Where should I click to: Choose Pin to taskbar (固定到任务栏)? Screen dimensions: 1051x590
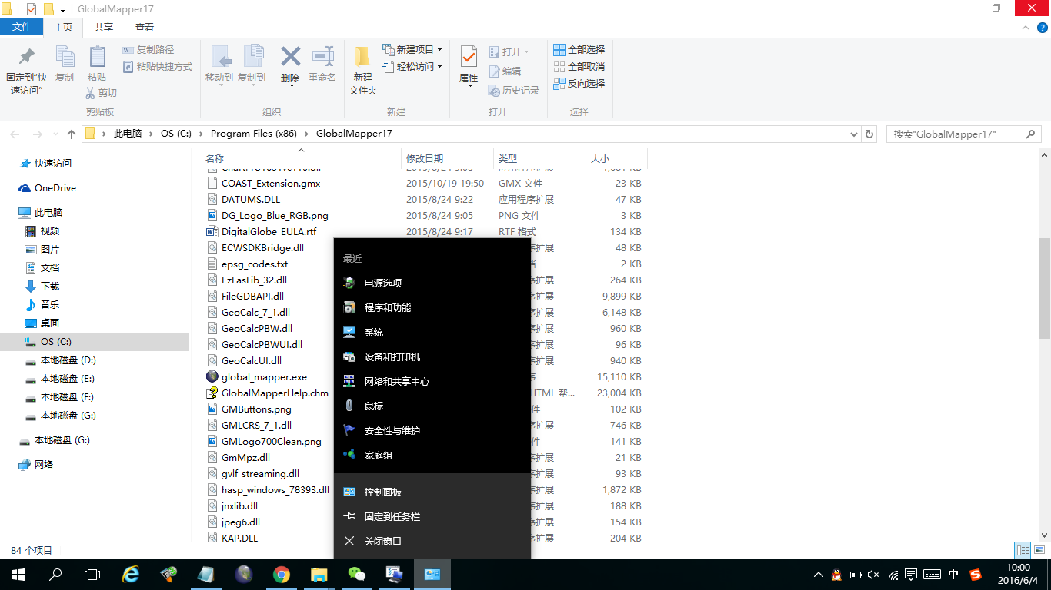pos(432,516)
